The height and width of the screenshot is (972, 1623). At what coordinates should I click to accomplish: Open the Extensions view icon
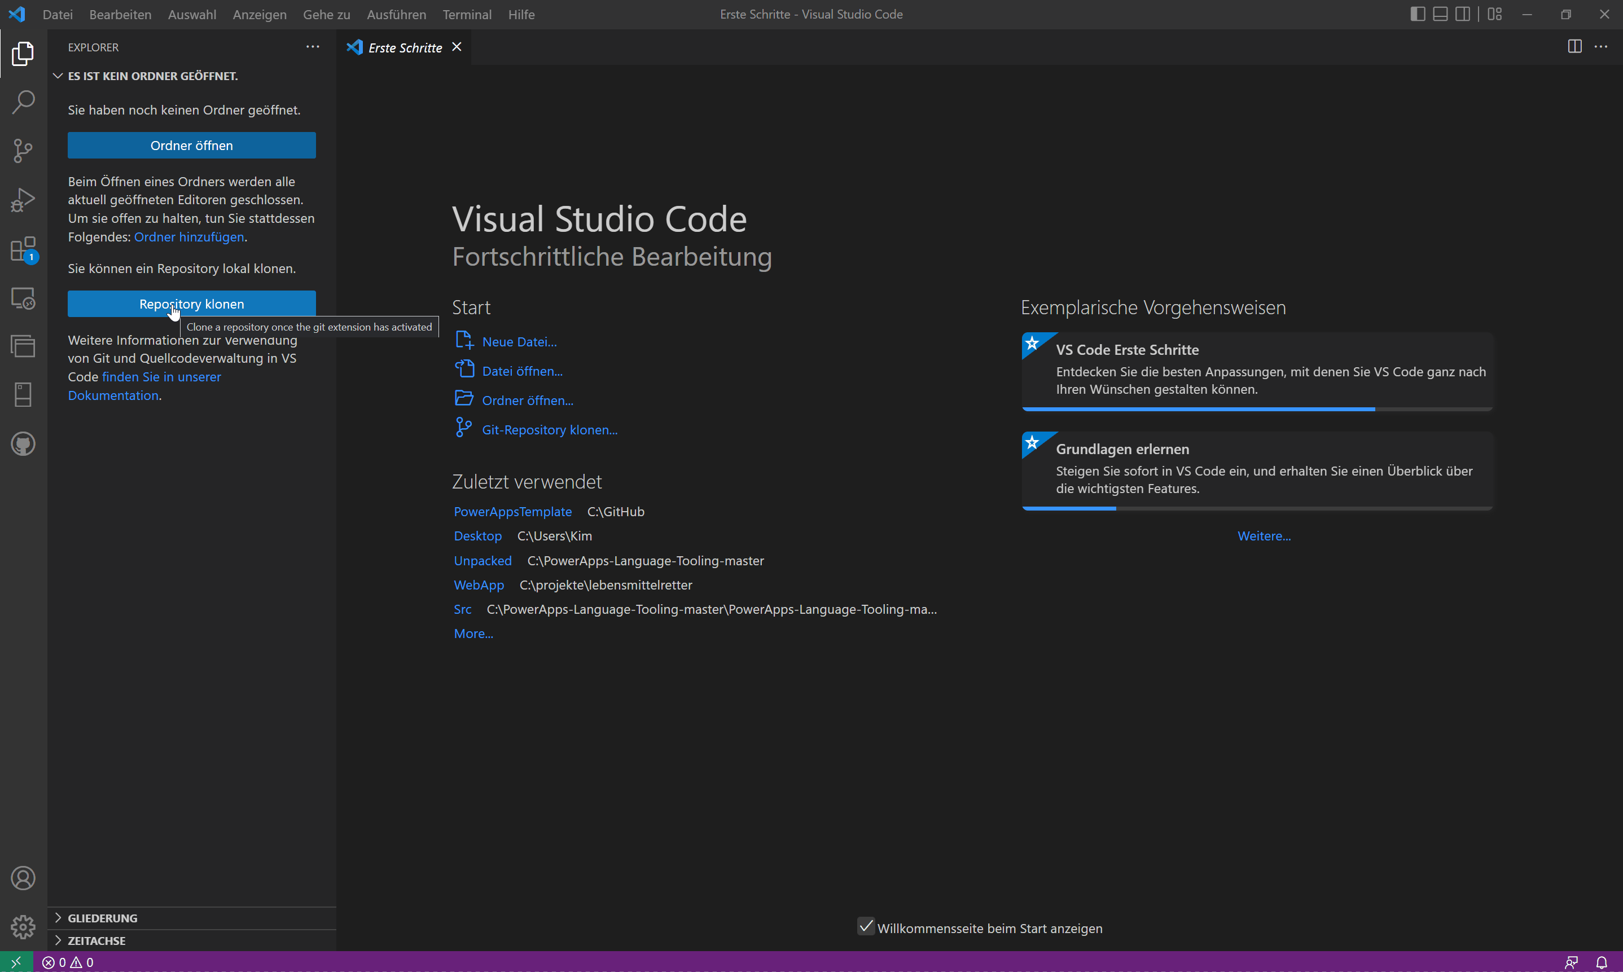[23, 249]
